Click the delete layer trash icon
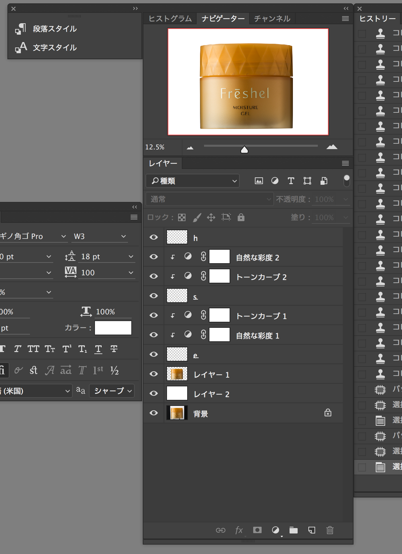Image resolution: width=402 pixels, height=554 pixels. pos(330,530)
